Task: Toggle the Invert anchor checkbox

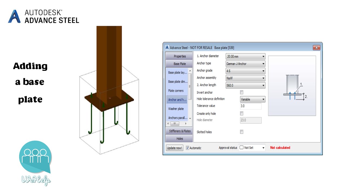Action: 242,92
